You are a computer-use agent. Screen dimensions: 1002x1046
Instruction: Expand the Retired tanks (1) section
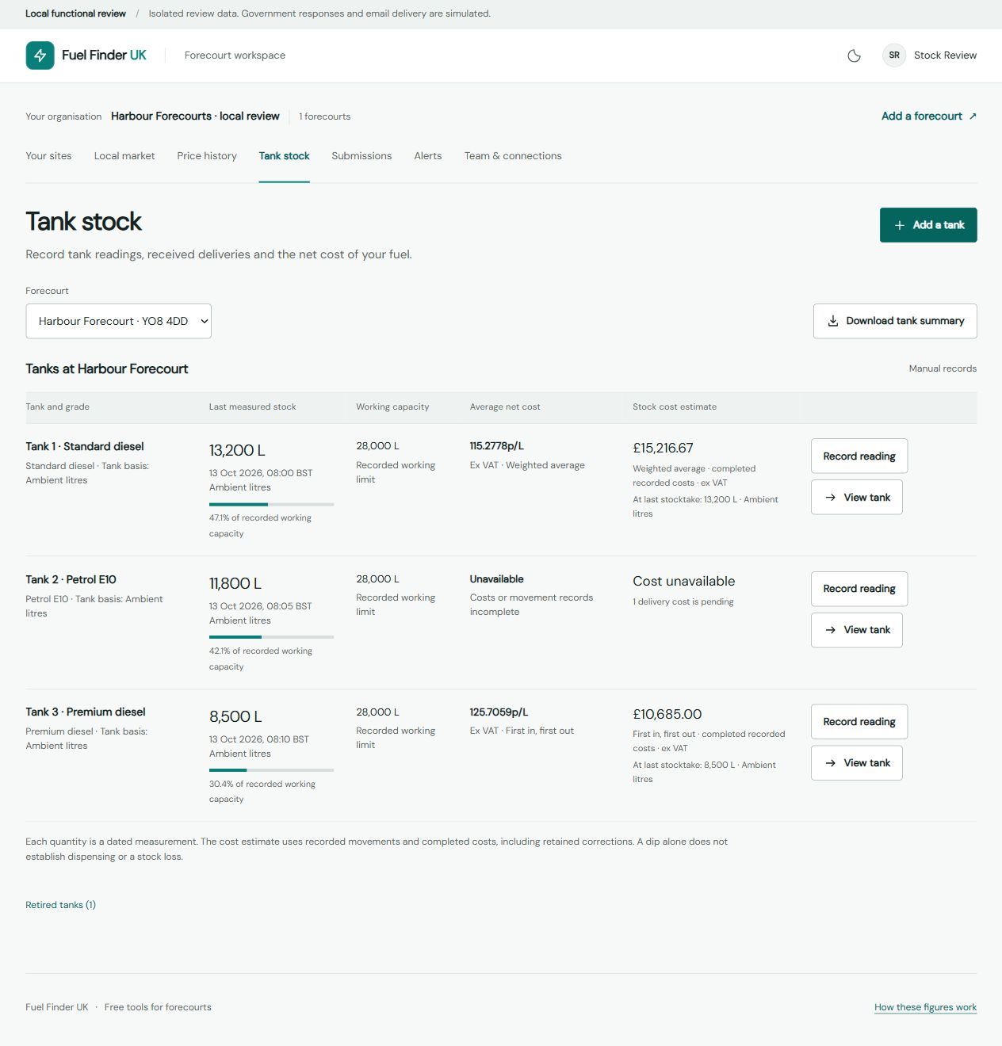coord(60,905)
